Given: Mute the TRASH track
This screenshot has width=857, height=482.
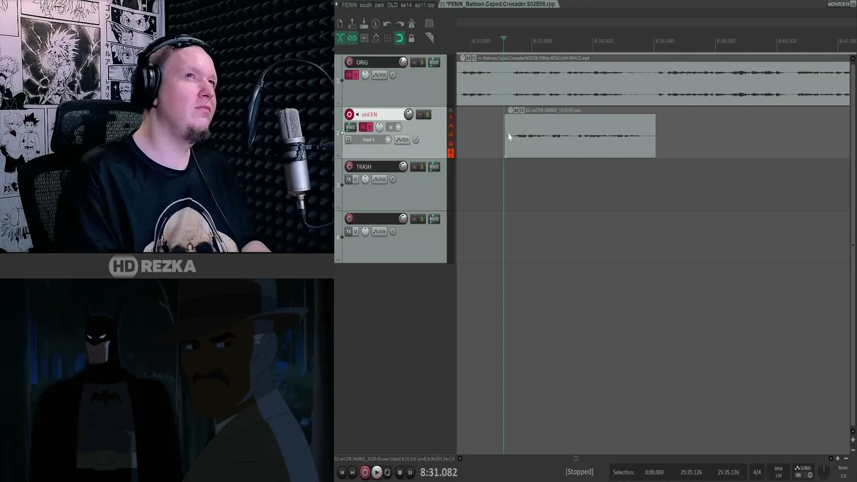Looking at the screenshot, I should point(414,167).
